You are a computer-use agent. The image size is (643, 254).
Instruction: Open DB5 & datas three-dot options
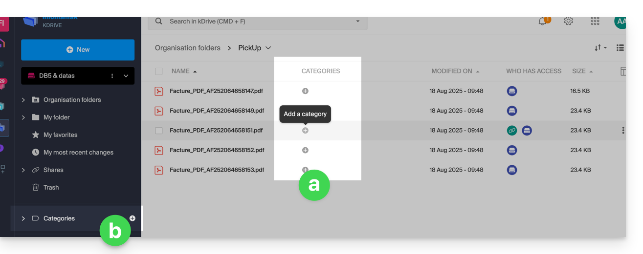tap(112, 76)
